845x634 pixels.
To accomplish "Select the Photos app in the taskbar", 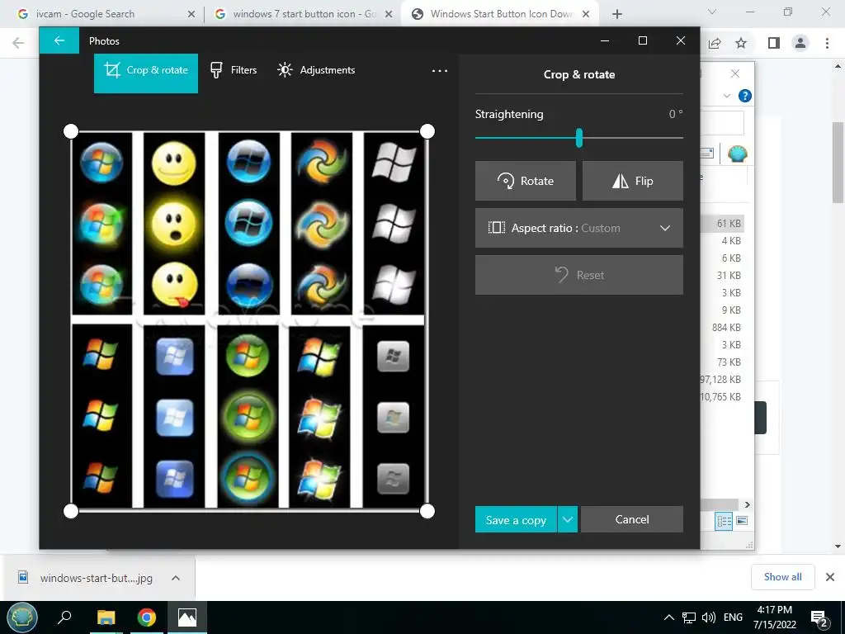I will pos(187,617).
